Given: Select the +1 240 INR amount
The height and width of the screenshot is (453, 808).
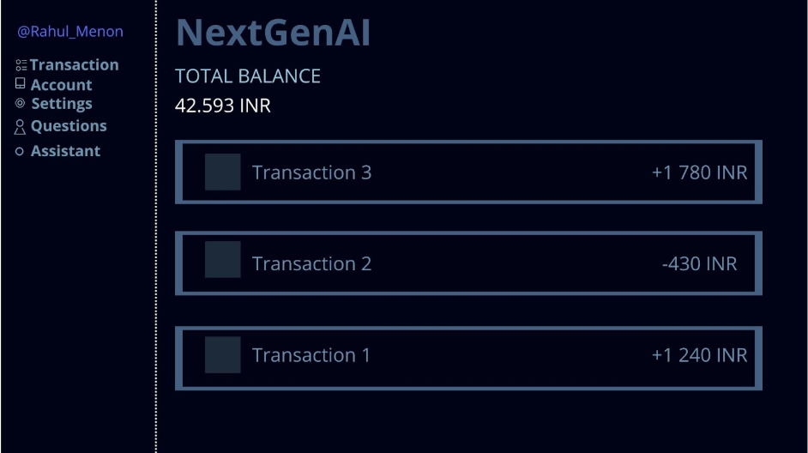Looking at the screenshot, I should (699, 355).
